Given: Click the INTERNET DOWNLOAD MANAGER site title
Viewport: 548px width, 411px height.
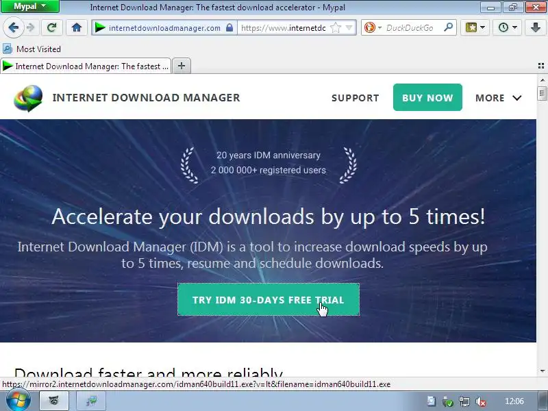Looking at the screenshot, I should point(146,97).
